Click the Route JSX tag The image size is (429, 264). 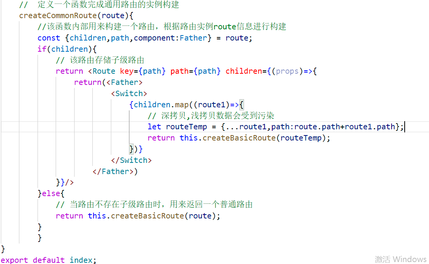[x=102, y=71]
